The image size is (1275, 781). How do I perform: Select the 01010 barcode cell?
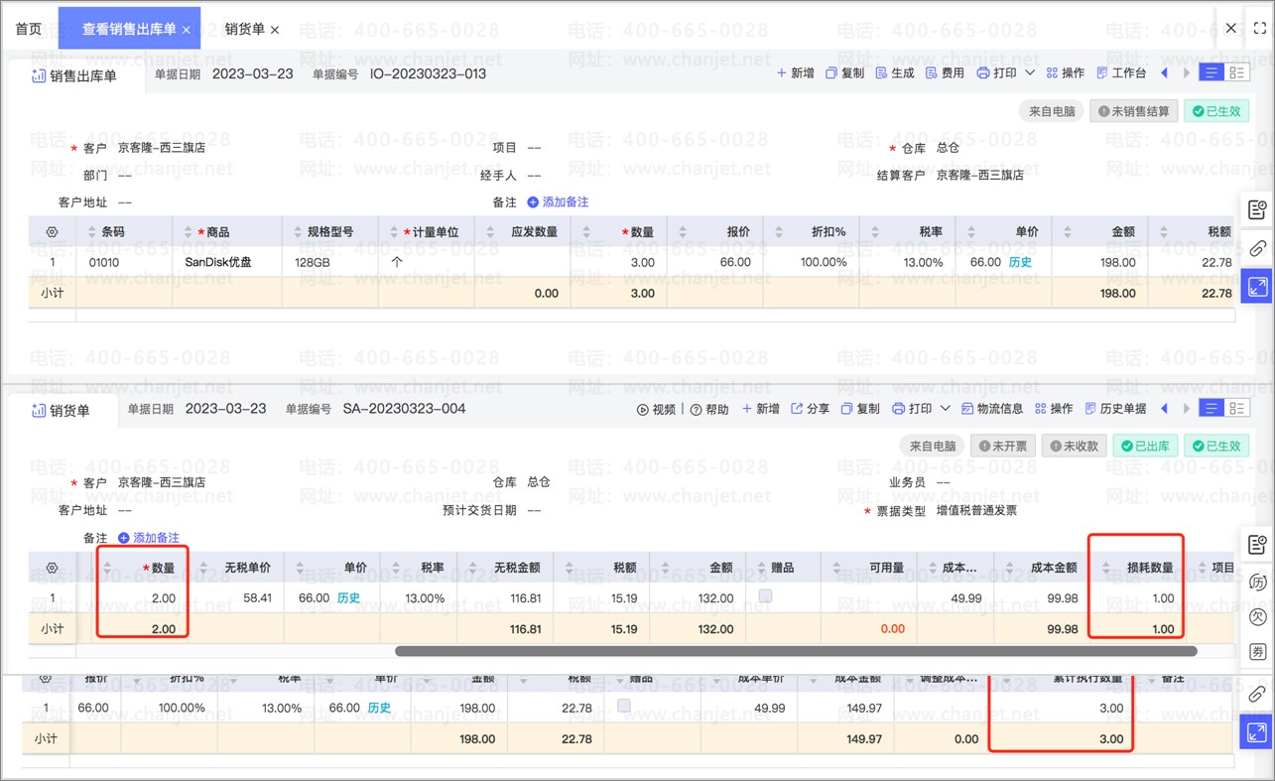click(x=124, y=263)
